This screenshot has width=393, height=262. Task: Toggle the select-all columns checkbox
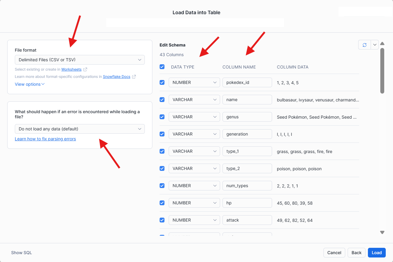[162, 67]
